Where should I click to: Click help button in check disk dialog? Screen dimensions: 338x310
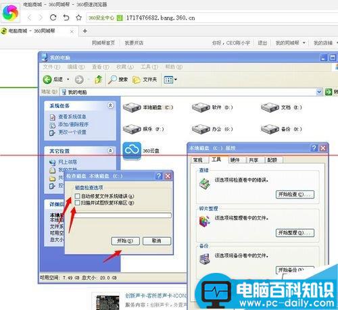pos(159,176)
